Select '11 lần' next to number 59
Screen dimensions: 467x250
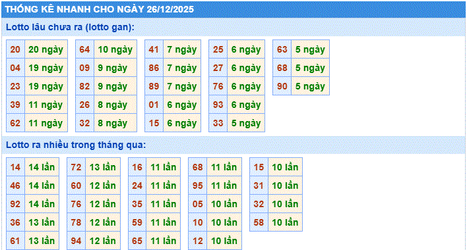163,222
